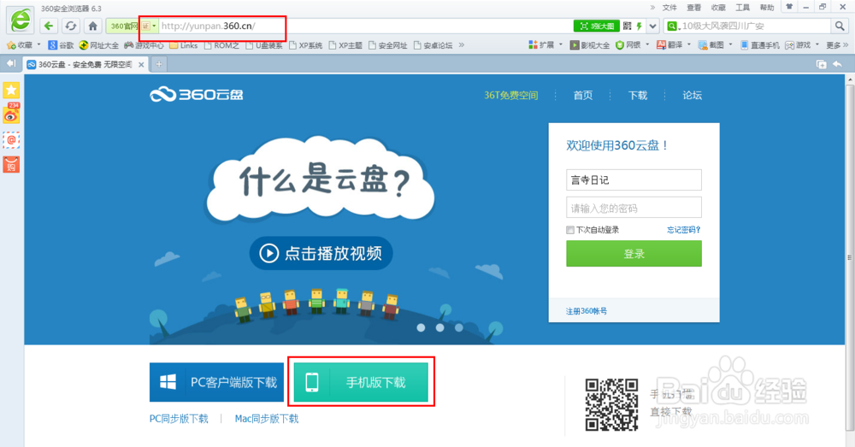855x447 pixels.
Task: Click the green lightning speed-mode icon
Action: click(639, 26)
